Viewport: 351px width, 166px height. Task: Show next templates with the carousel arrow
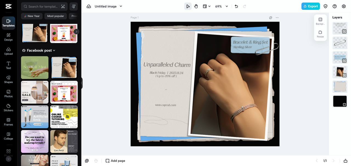tap(77, 32)
